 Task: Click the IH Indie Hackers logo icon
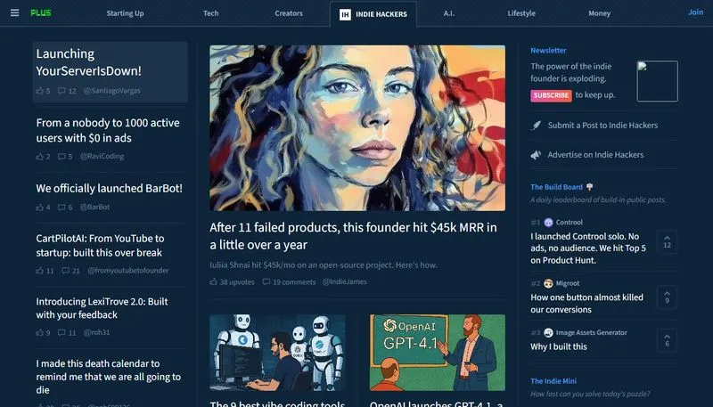point(345,14)
